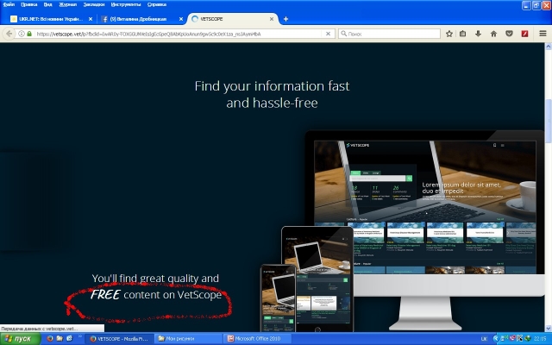Viewport: 552px width, 345px height.
Task: Click the VetScope logo in monitor mockup
Action: 358,145
